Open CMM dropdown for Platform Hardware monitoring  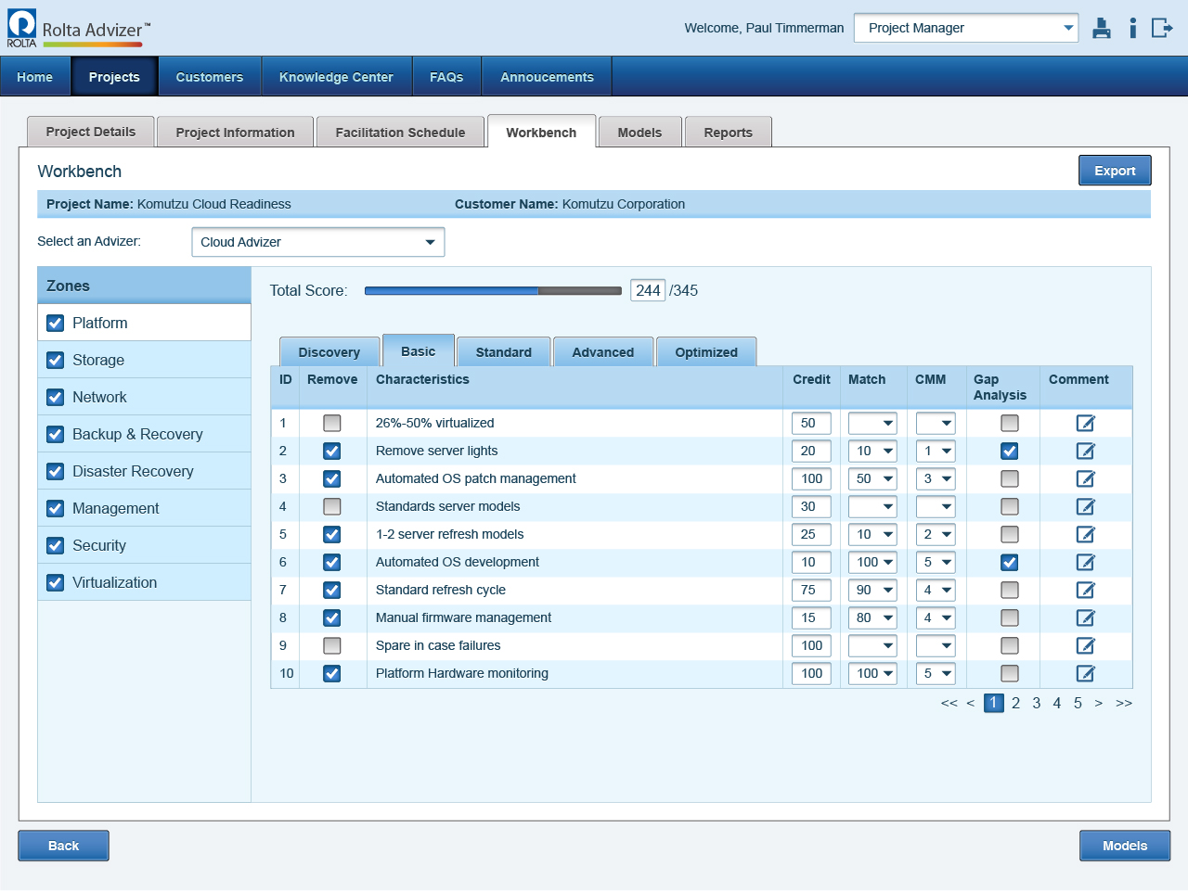pos(936,674)
